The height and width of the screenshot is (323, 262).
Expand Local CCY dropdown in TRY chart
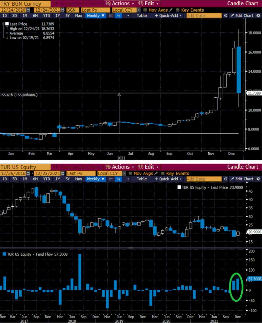pos(139,10)
